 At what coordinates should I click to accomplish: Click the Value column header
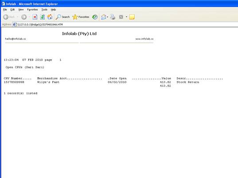[x=152, y=78]
